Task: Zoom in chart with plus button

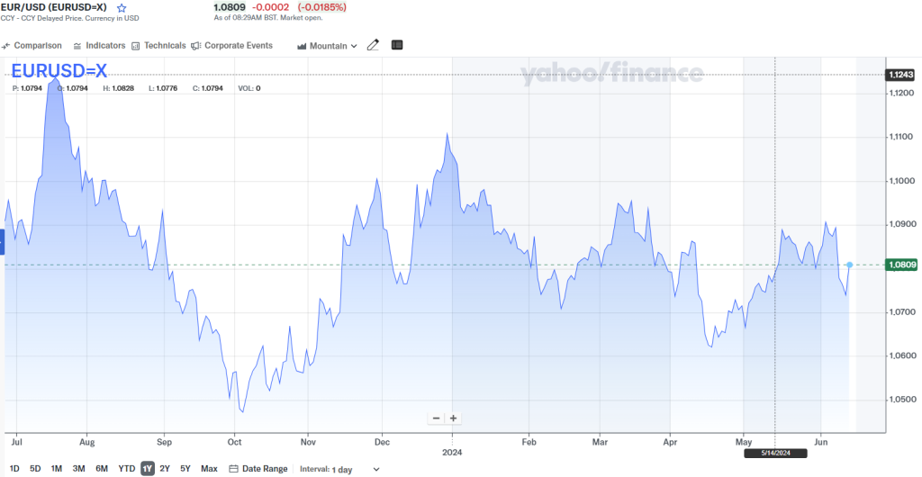Action: pyautogui.click(x=453, y=418)
